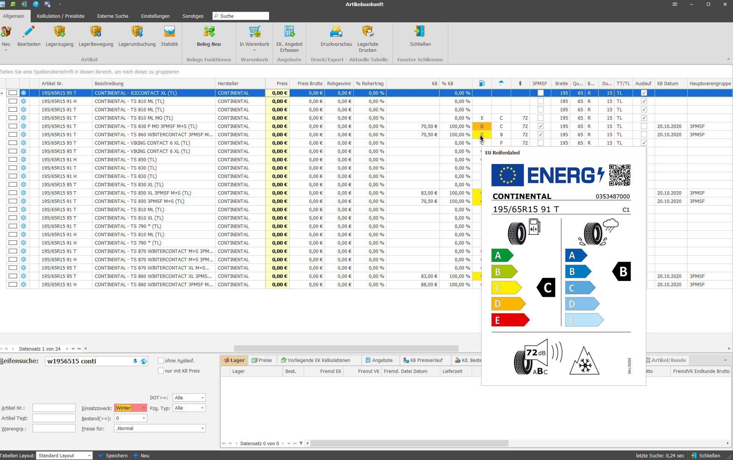
Task: Open the Externe Suche tab
Action: [113, 16]
